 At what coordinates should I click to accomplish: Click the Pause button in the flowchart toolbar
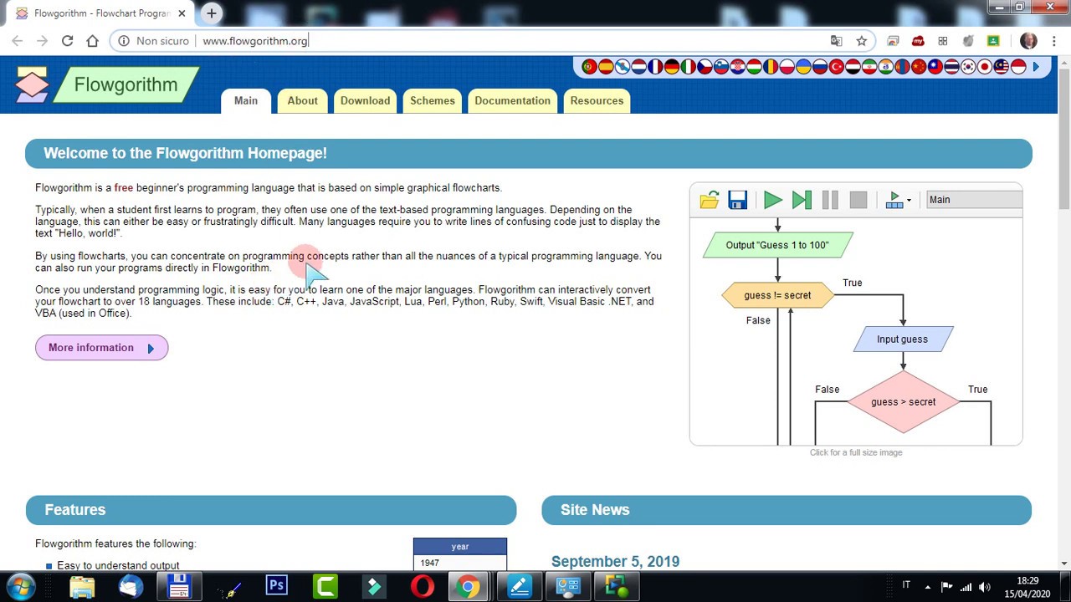pos(830,200)
